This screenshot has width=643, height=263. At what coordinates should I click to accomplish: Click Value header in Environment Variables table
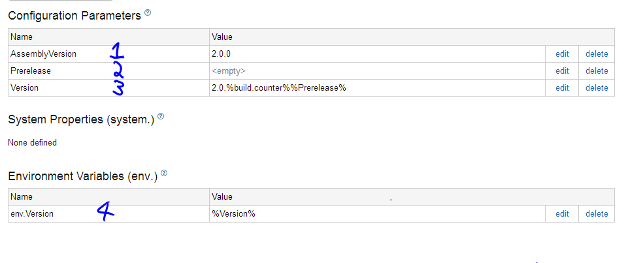click(222, 197)
